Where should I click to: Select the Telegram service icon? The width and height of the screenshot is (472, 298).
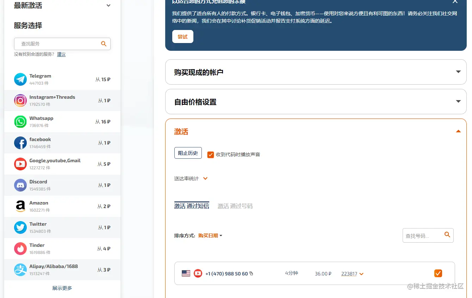[20, 79]
